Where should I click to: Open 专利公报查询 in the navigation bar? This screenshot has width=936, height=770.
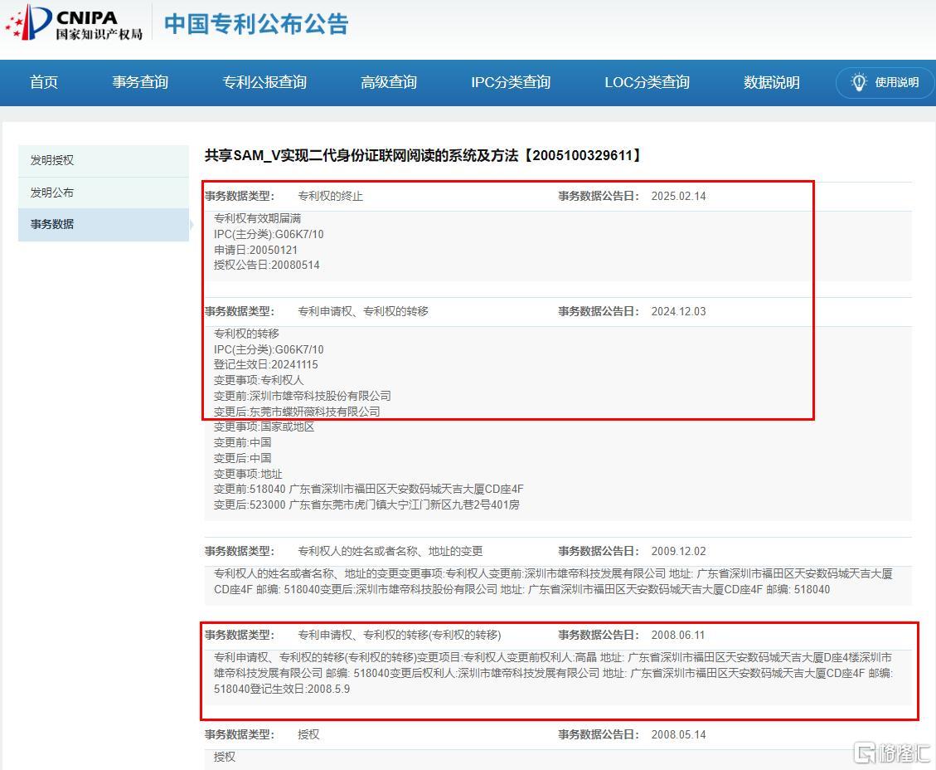click(264, 82)
